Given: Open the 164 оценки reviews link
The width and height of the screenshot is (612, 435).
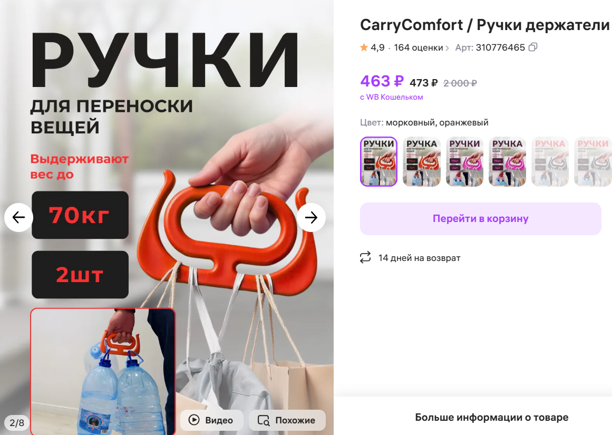Looking at the screenshot, I should click(x=419, y=47).
